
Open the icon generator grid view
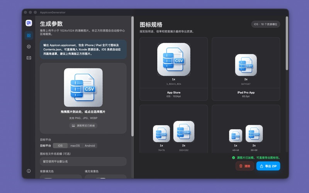(x=29, y=36)
